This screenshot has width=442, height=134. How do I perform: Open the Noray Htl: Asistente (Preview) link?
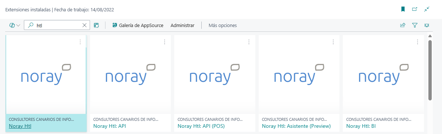[x=296, y=126]
